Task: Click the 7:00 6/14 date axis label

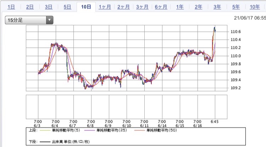Action: coord(162,124)
